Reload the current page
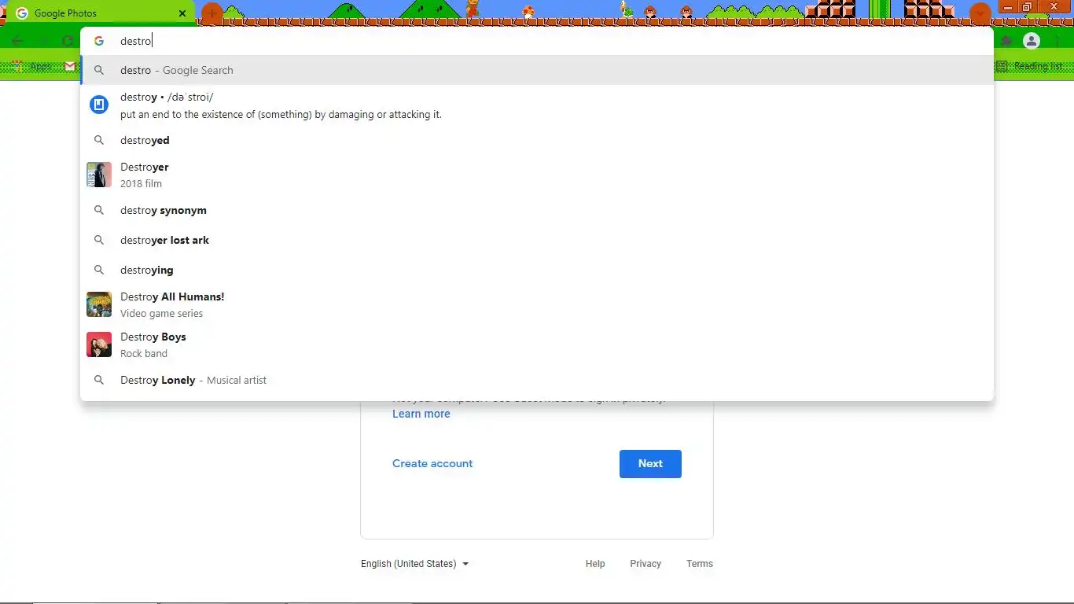The width and height of the screenshot is (1074, 604). pyautogui.click(x=68, y=41)
